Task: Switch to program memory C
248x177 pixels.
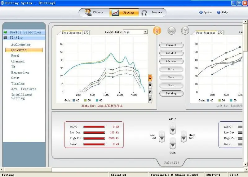Action: click(x=150, y=93)
